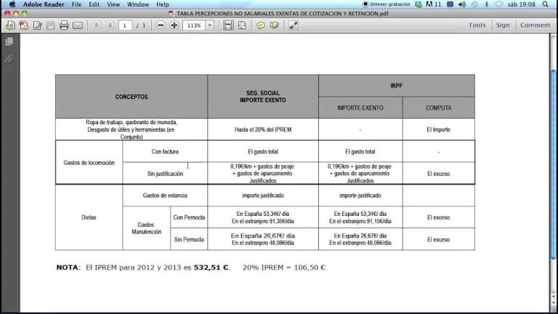Open the File menu

(76, 4)
